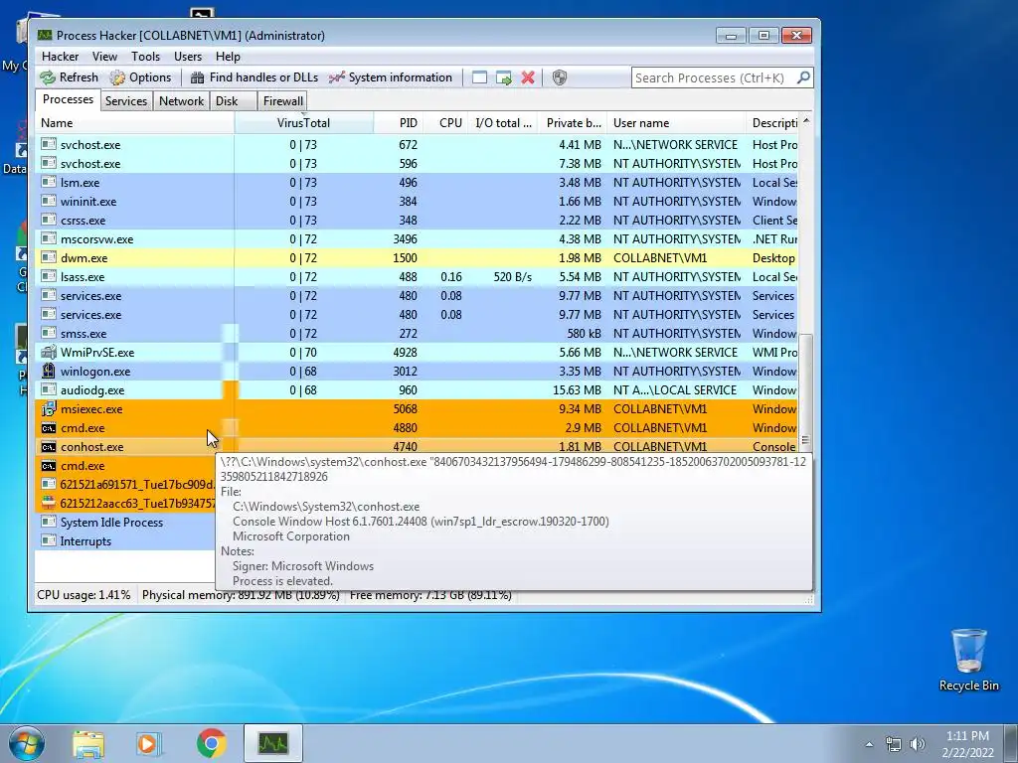
Task: Click the 6215212aacc63_Tue17b process icon
Action: [x=48, y=504]
